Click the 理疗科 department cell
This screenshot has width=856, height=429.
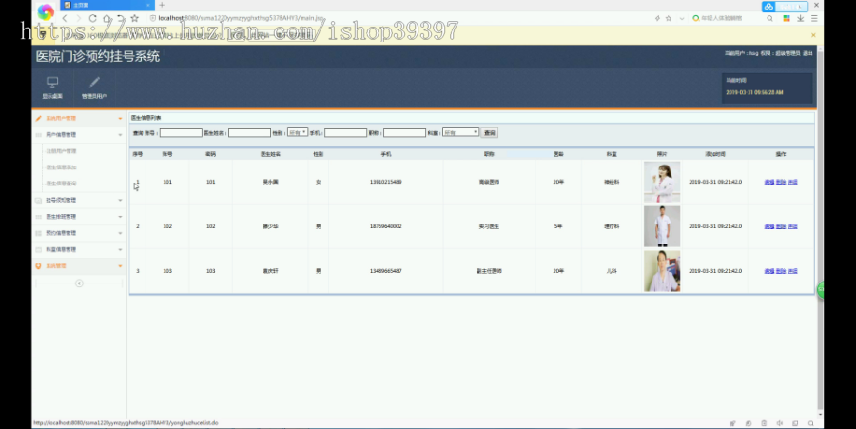tap(612, 226)
